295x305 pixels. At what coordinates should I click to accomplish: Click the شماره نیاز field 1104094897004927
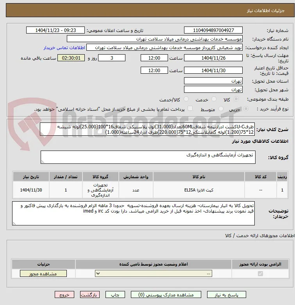213,30
